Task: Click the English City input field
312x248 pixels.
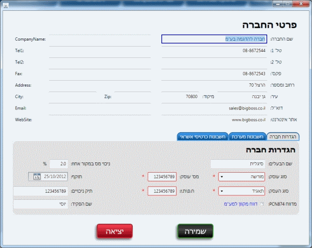Action: 73,96
